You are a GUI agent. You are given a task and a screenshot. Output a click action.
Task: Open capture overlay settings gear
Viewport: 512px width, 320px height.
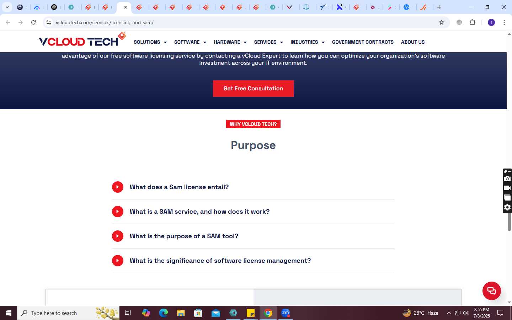[507, 207]
